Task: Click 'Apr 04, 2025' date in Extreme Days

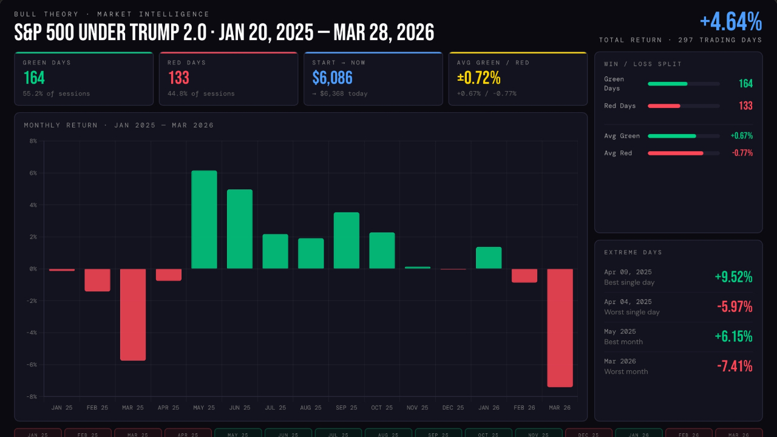Action: 628,302
